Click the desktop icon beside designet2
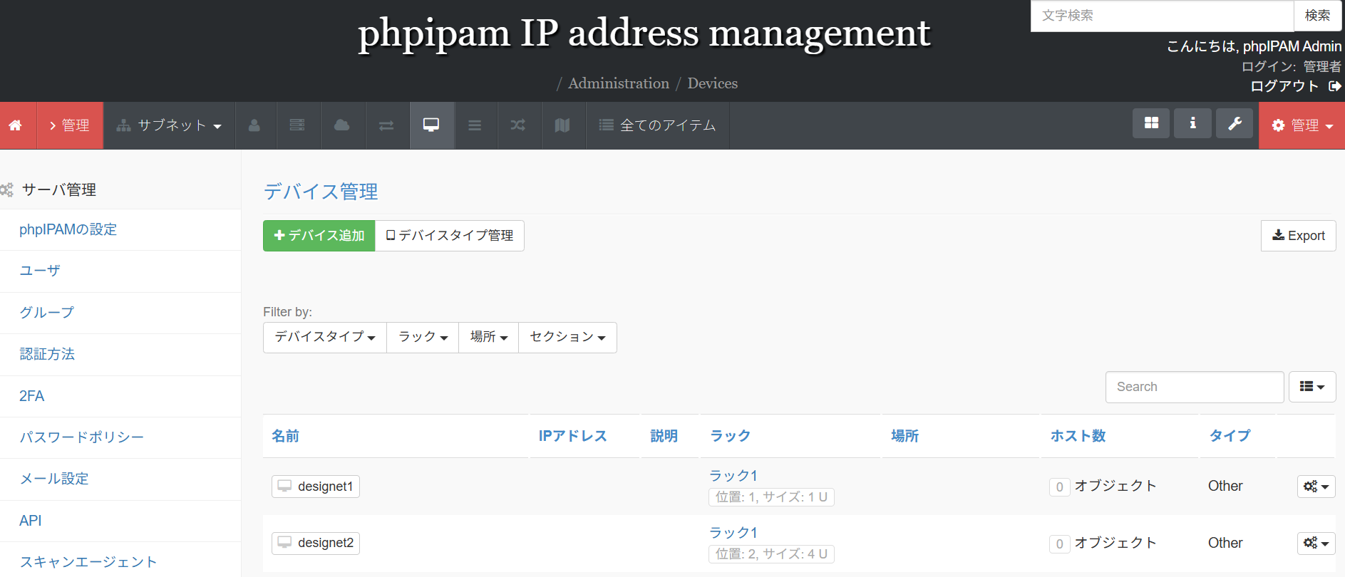The width and height of the screenshot is (1345, 577). 284,542
